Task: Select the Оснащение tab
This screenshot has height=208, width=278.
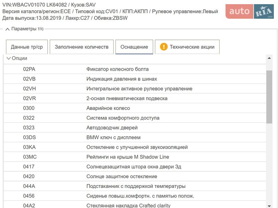Action: [x=134, y=47]
